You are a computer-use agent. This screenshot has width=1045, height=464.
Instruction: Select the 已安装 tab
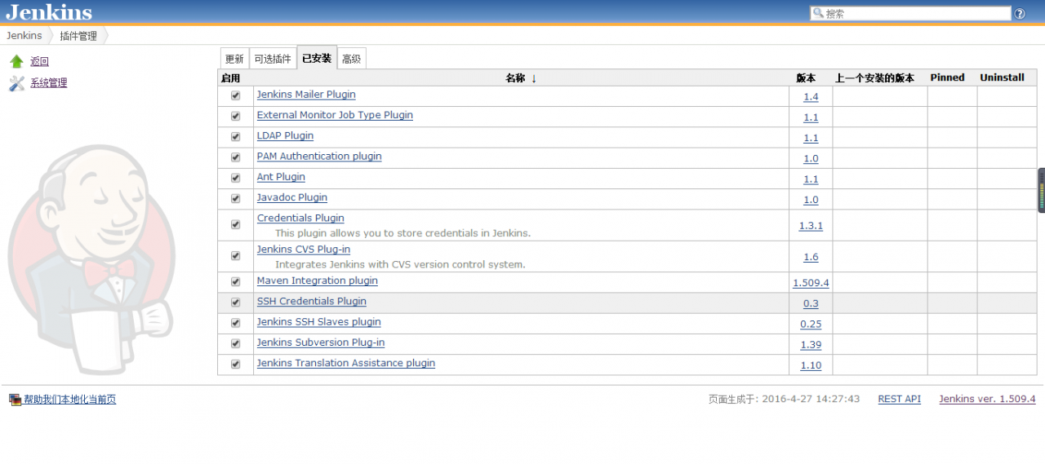pyautogui.click(x=317, y=58)
